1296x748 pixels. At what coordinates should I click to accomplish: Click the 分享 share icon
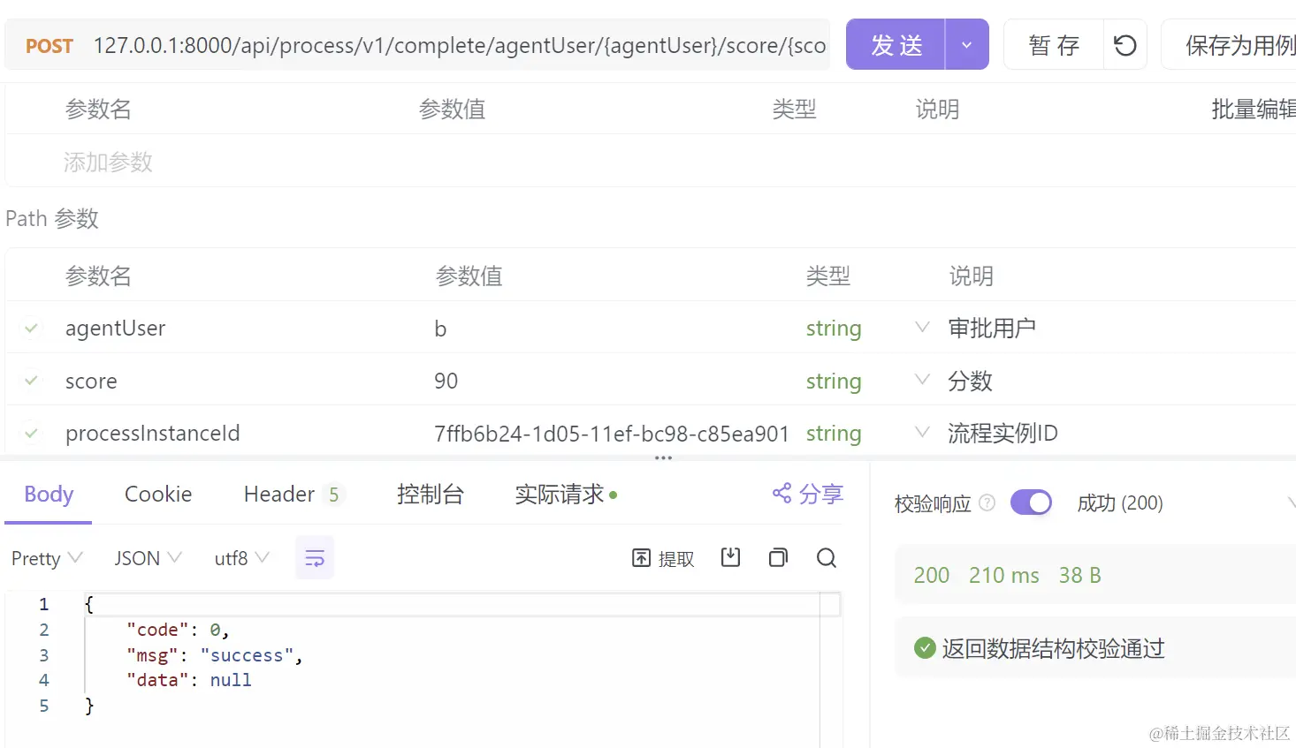click(x=805, y=494)
